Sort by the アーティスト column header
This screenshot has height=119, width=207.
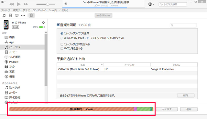[127, 65]
